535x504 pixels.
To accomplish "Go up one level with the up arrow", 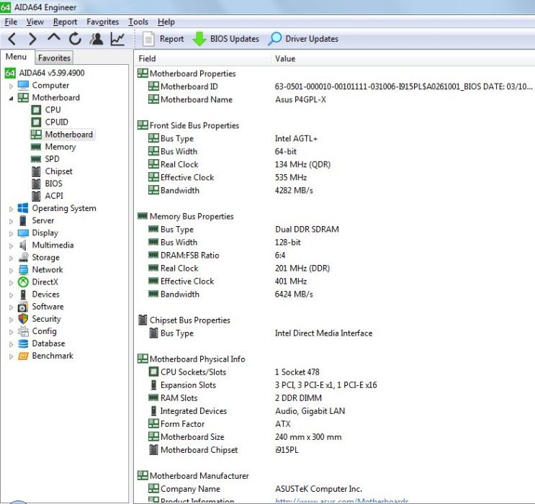I will [54, 37].
